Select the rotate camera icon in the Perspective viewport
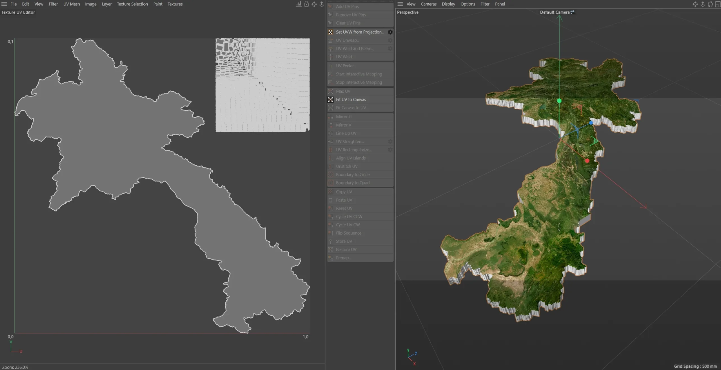This screenshot has height=370, width=721. (710, 4)
